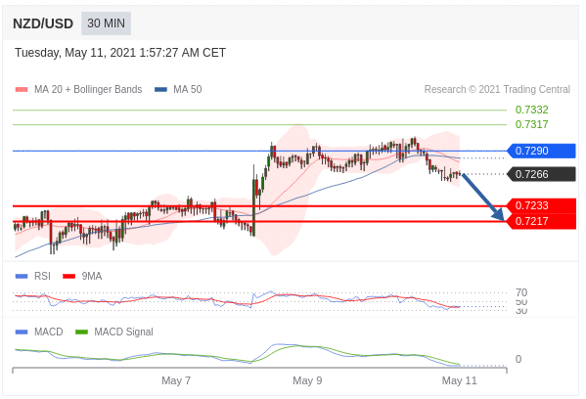Click the May 7 date axis label
The width and height of the screenshot is (586, 399).
click(x=176, y=380)
